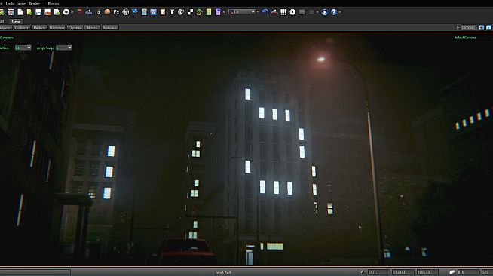Click the Colliders button

[21, 28]
